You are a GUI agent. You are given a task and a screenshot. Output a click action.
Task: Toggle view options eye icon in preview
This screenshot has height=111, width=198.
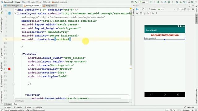tap(137, 13)
